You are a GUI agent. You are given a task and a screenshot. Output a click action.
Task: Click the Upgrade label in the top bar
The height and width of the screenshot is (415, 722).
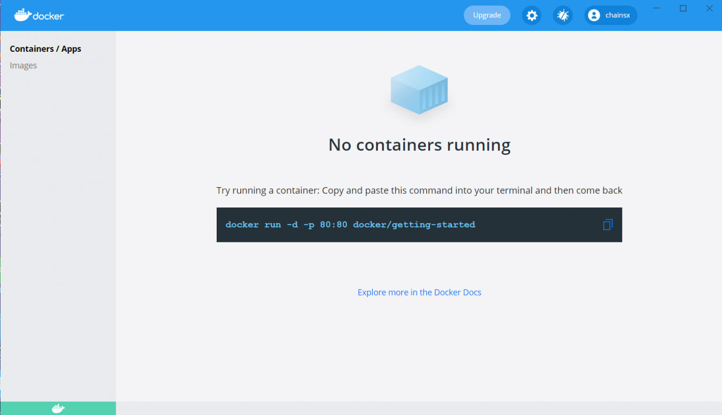(487, 15)
